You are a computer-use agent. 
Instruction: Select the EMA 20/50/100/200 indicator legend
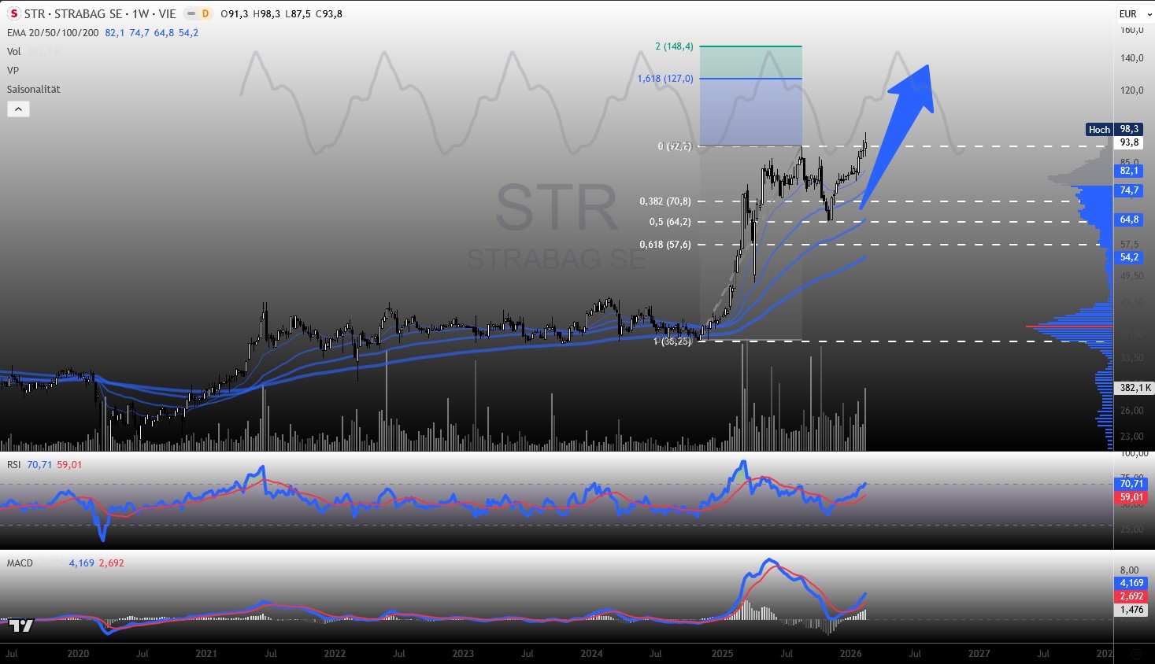pos(53,33)
